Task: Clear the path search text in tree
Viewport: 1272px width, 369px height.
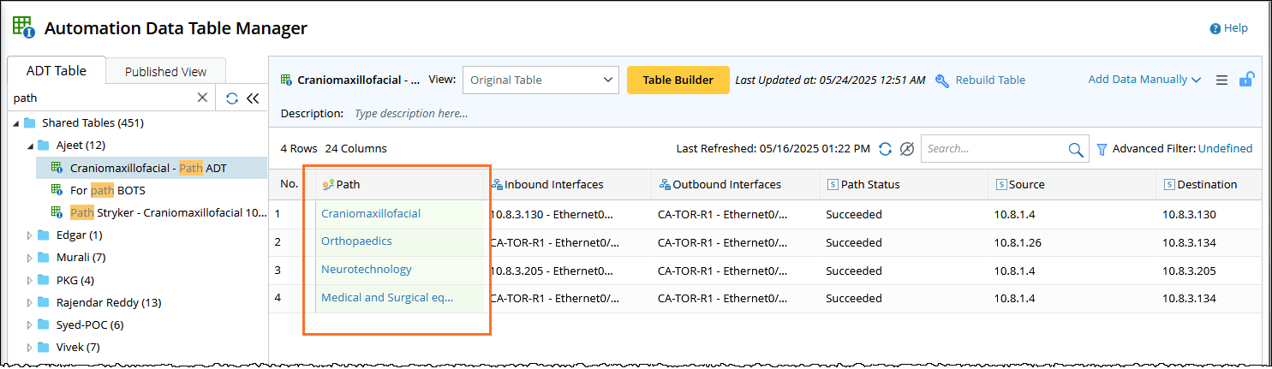Action: click(202, 98)
